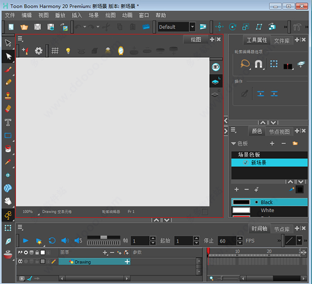Select the Paint bucket tool
Image resolution: width=312 pixels, height=284 pixels.
(8, 149)
